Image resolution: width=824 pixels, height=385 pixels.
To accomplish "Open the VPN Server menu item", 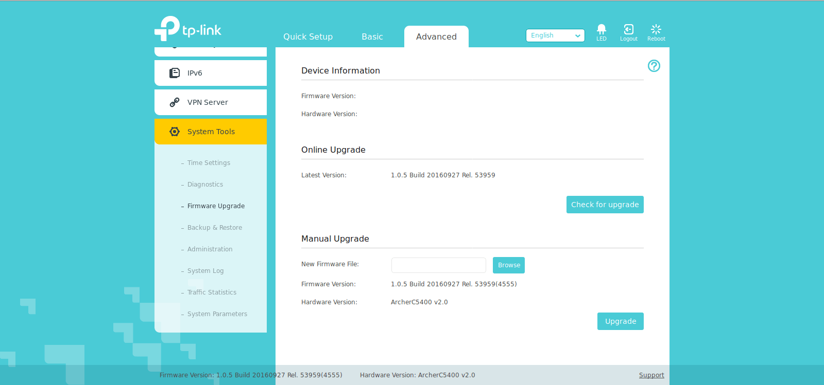I will (x=211, y=102).
